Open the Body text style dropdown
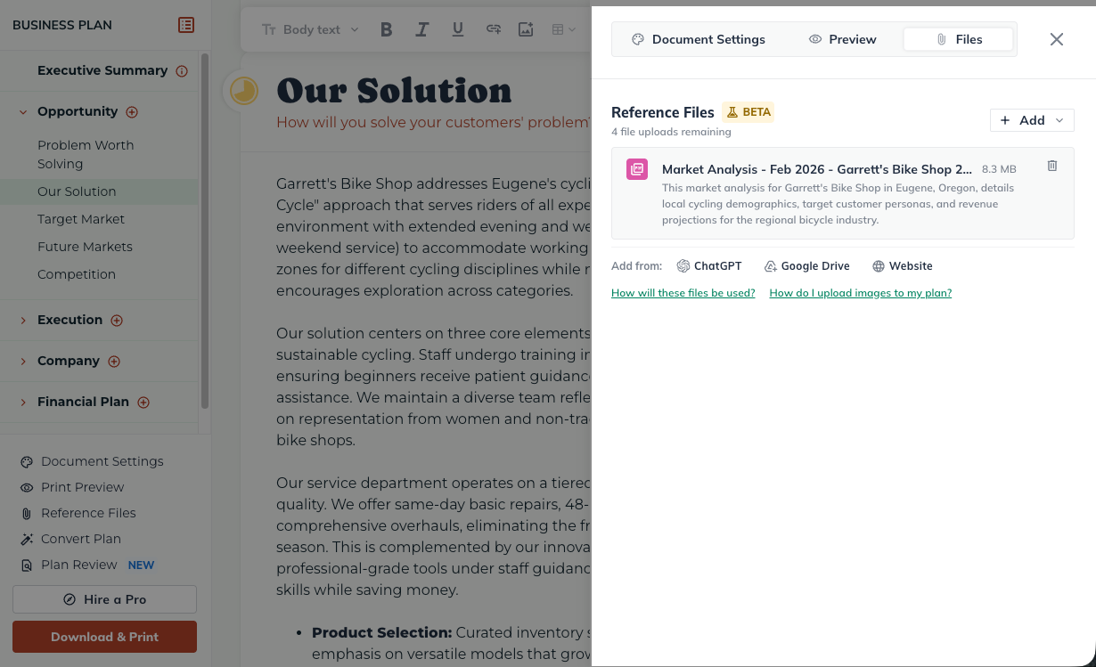The image size is (1096, 667). (x=310, y=29)
